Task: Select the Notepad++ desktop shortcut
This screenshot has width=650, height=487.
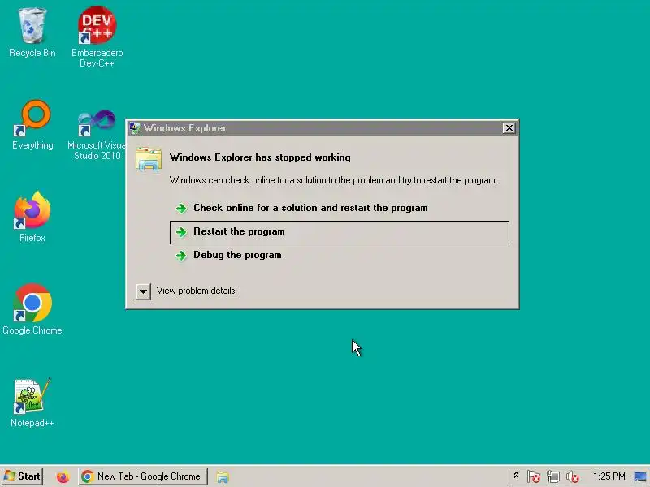Action: [32, 402]
